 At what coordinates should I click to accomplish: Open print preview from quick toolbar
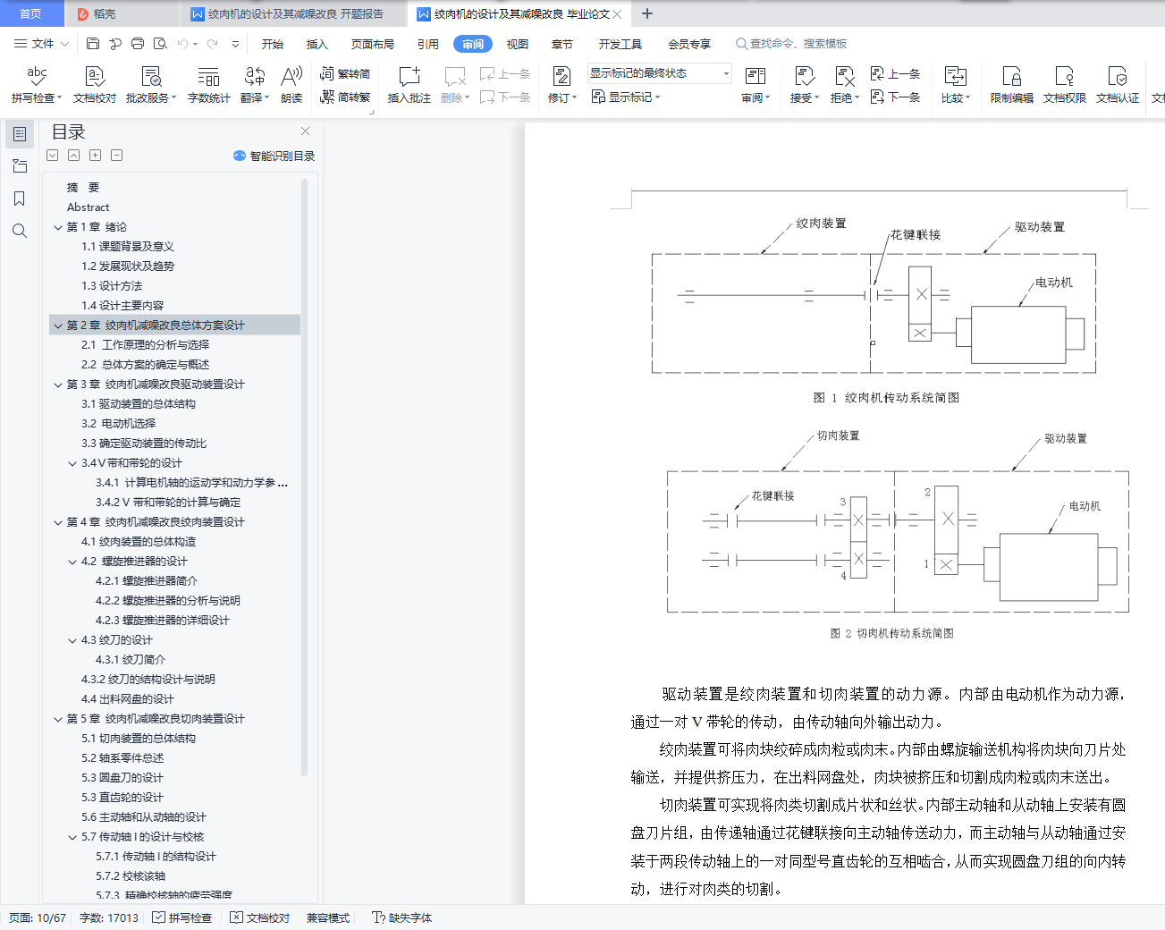[x=160, y=43]
